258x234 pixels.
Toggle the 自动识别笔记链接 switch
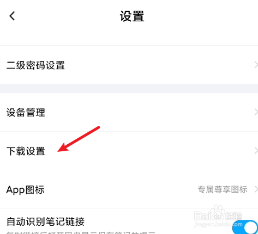245,227
